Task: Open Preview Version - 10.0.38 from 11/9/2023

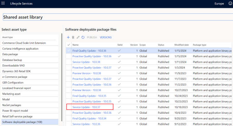Action: [x=87, y=73]
